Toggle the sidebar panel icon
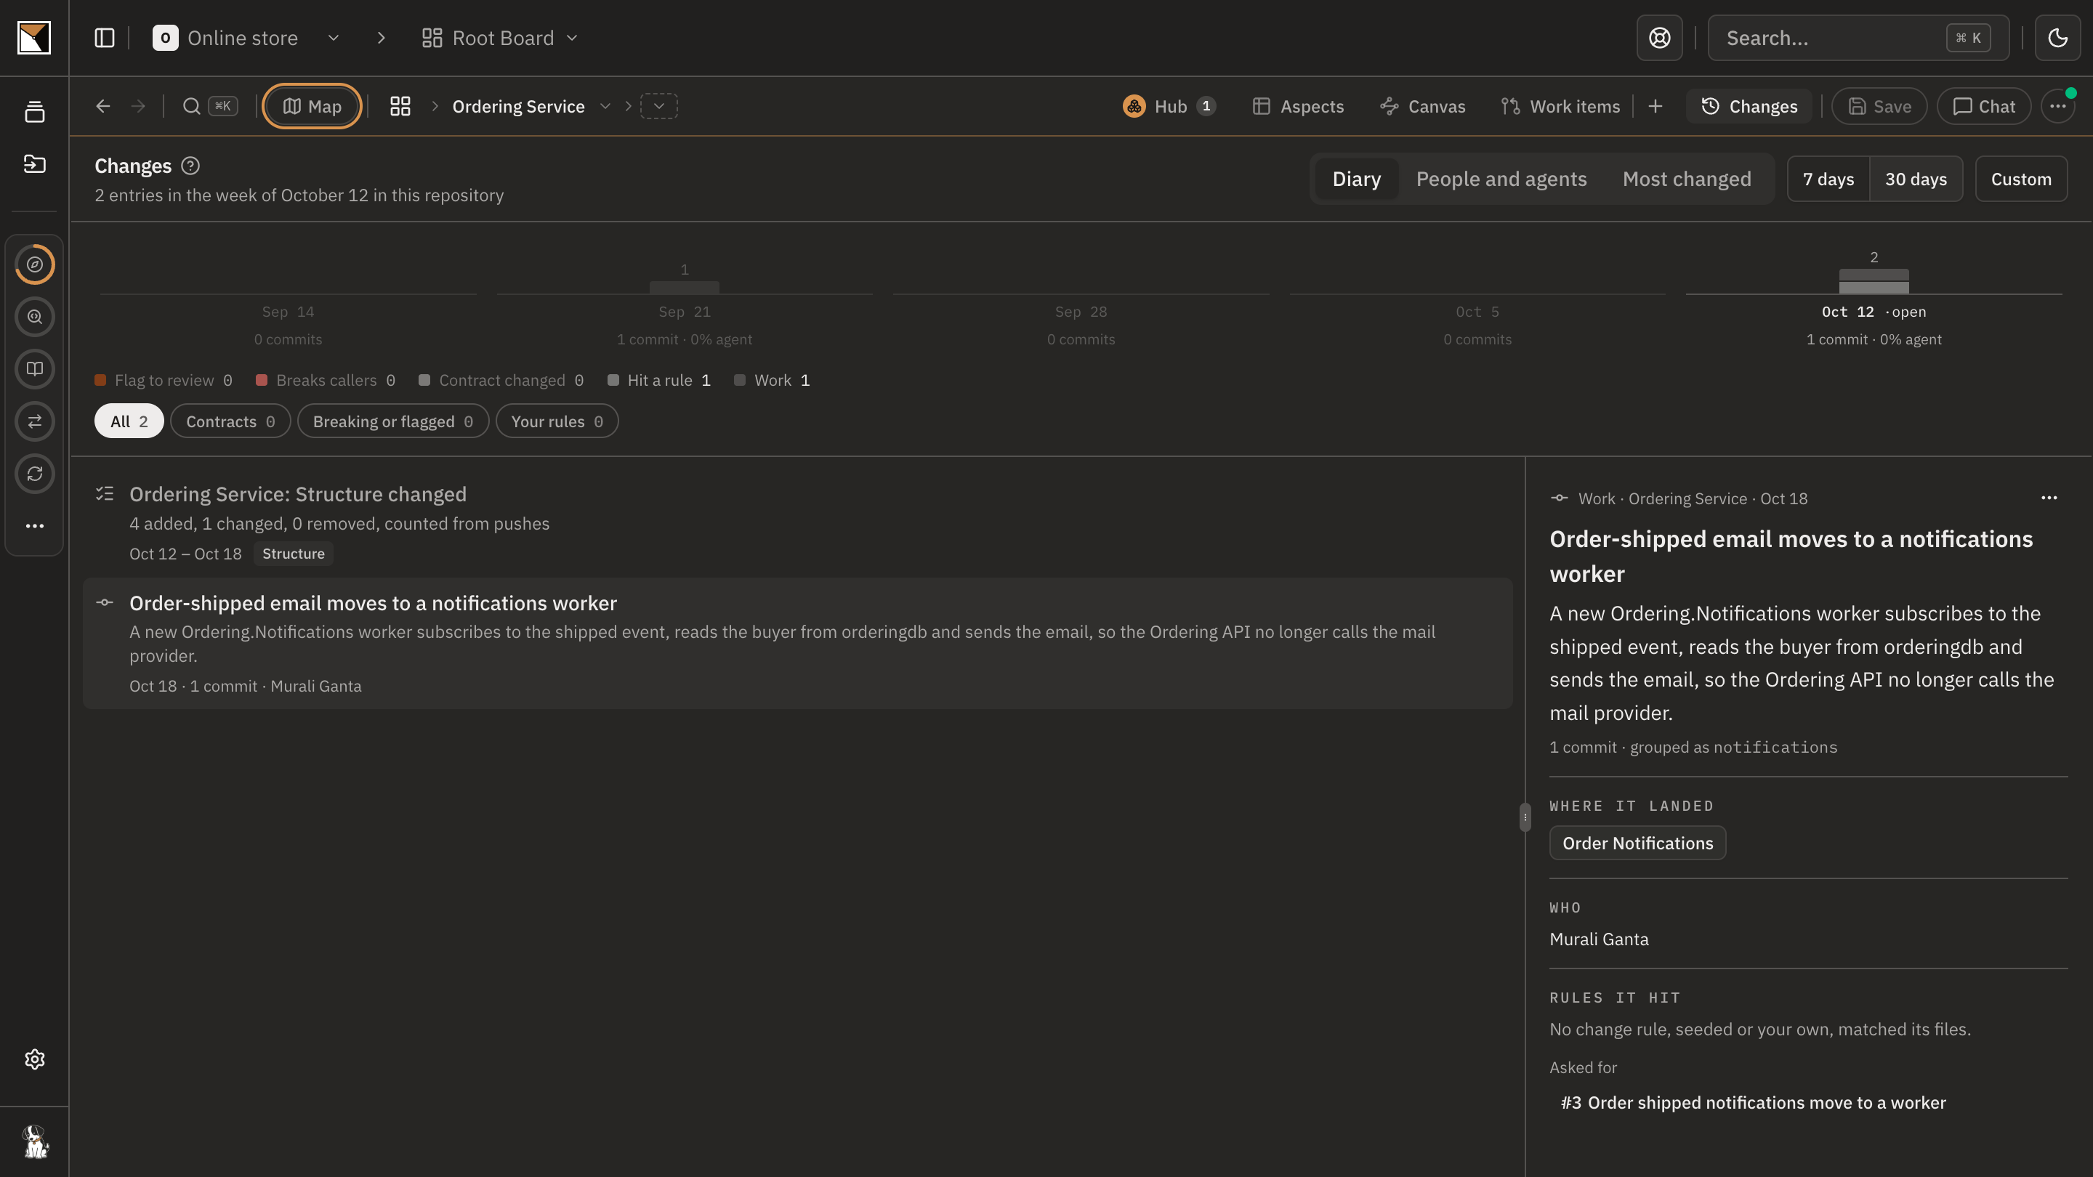Image resolution: width=2093 pixels, height=1177 pixels. click(x=104, y=37)
